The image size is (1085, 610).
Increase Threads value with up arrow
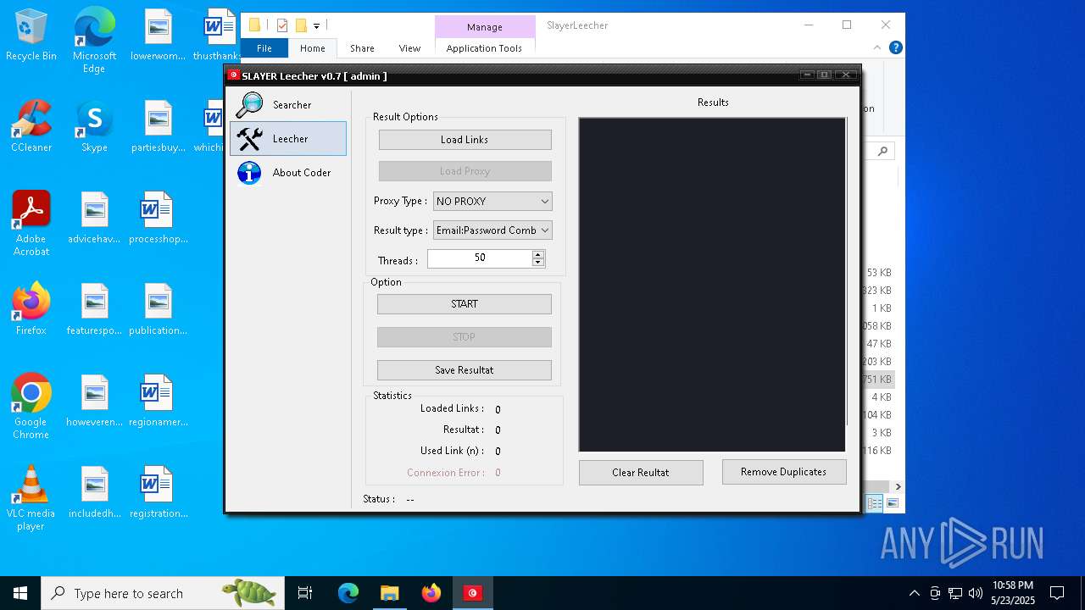tap(537, 254)
